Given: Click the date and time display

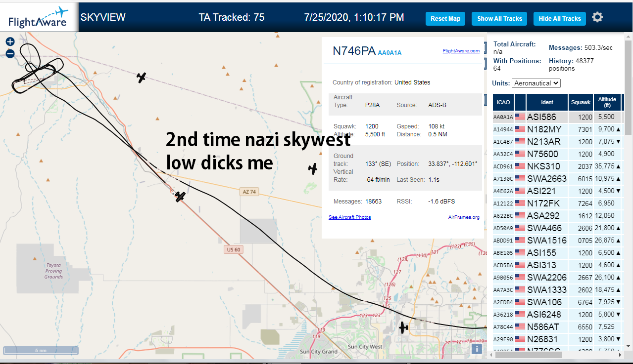Looking at the screenshot, I should [354, 17].
